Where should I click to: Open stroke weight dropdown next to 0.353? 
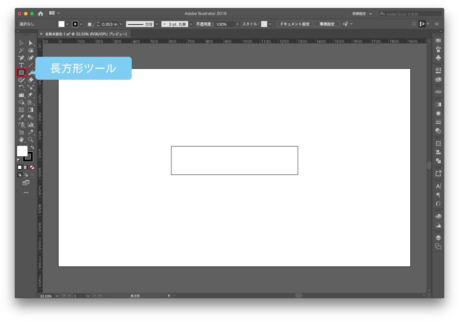pos(121,24)
